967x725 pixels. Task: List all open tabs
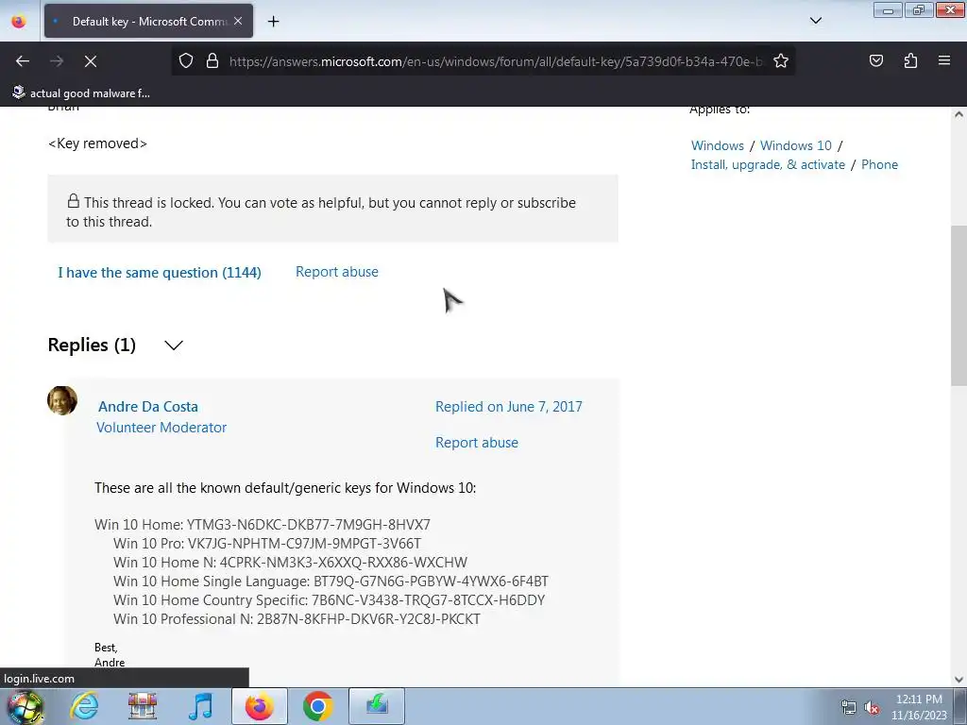click(x=815, y=21)
